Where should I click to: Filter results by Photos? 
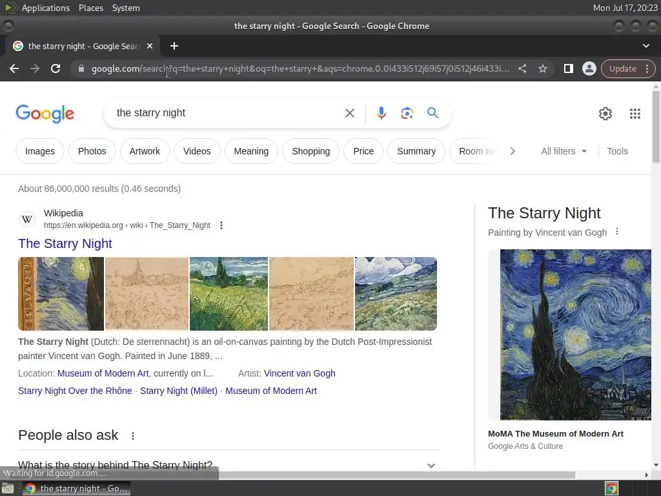(x=92, y=151)
